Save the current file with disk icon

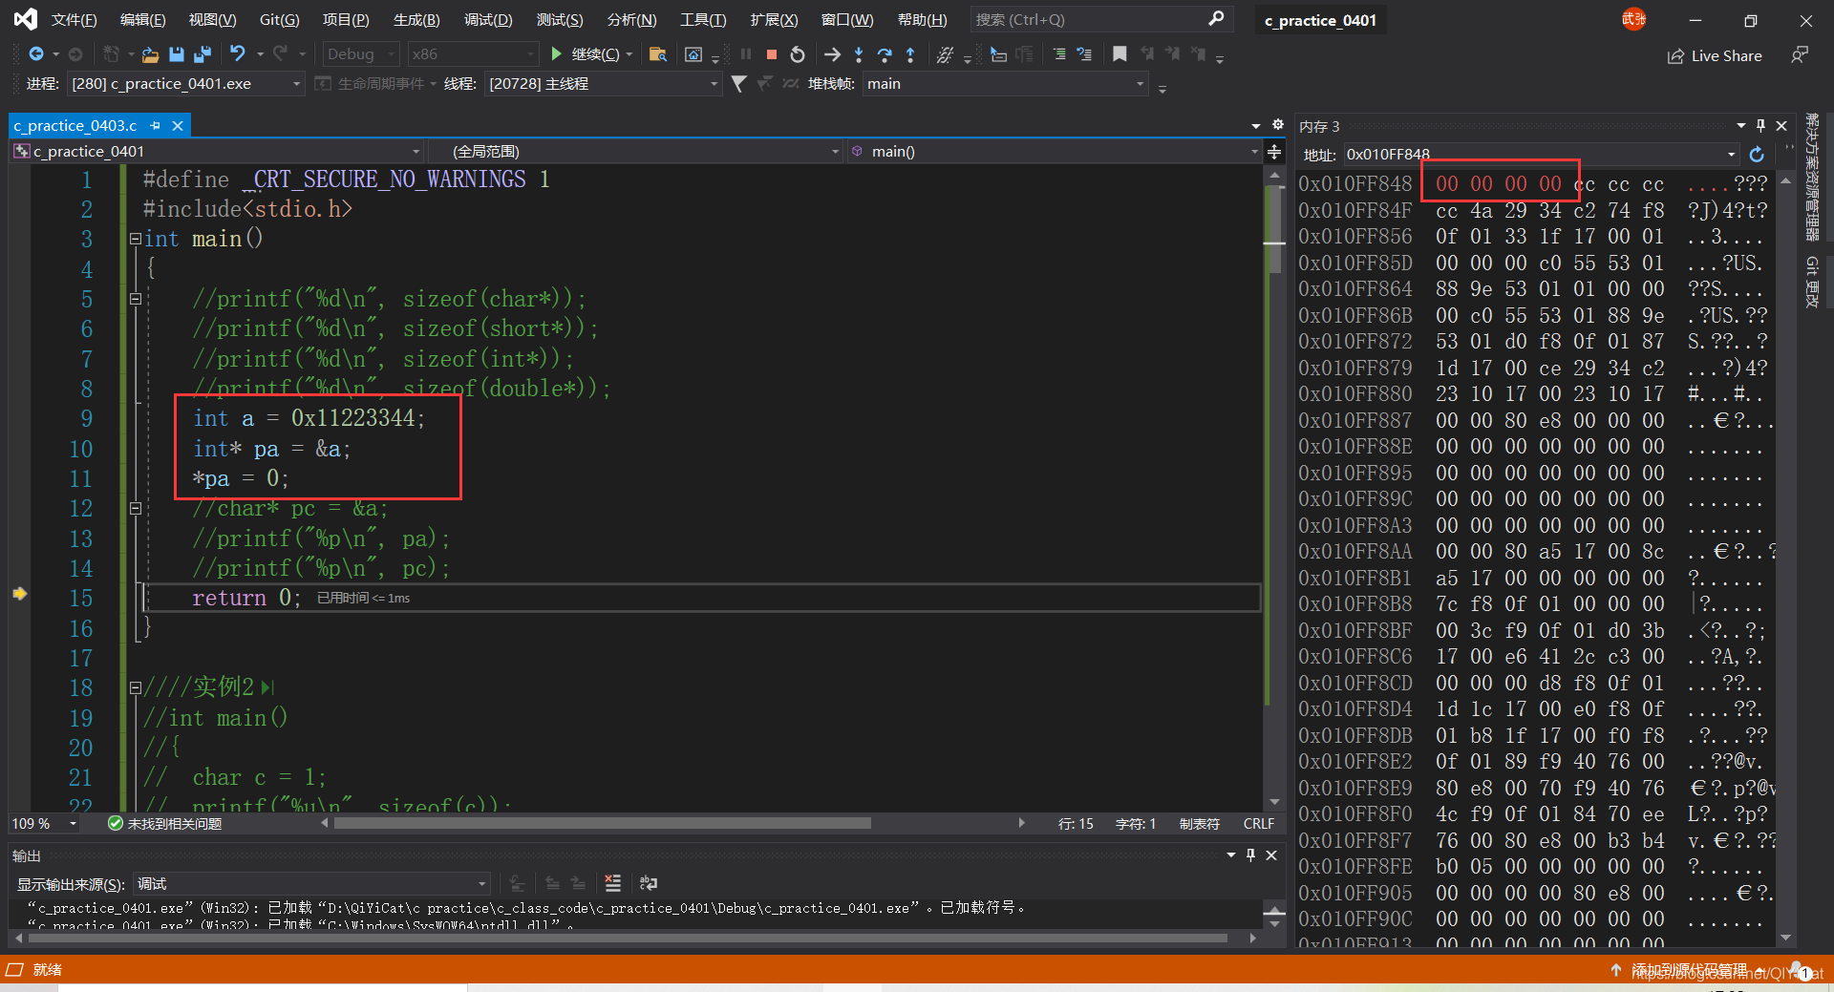[x=177, y=54]
